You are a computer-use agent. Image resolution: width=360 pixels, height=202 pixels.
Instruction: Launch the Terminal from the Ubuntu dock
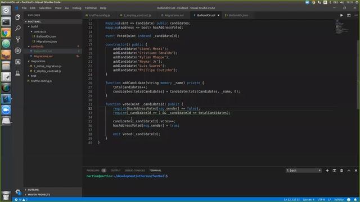pos(6,22)
